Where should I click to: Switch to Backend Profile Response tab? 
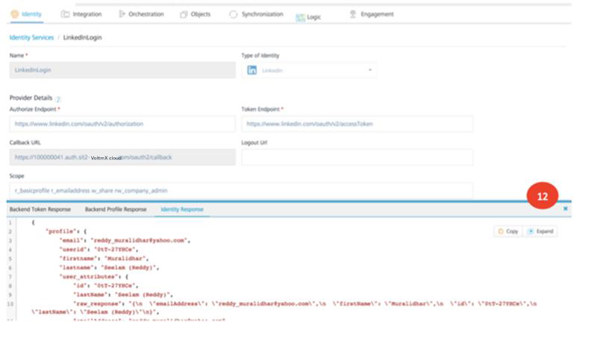(116, 210)
